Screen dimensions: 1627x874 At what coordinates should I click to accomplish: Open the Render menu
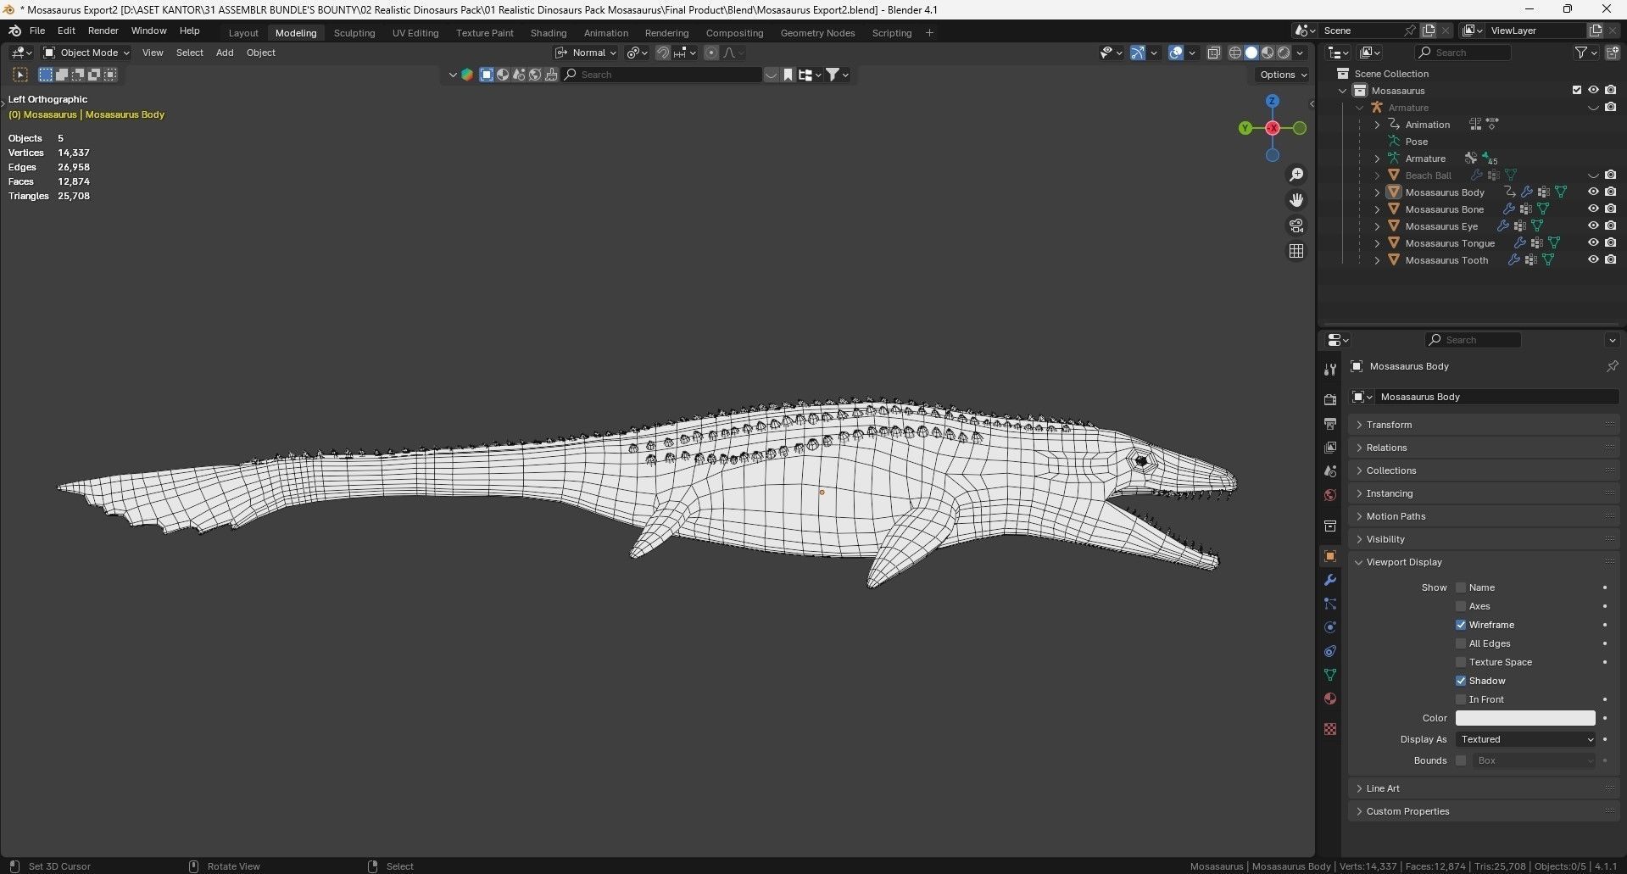click(103, 31)
